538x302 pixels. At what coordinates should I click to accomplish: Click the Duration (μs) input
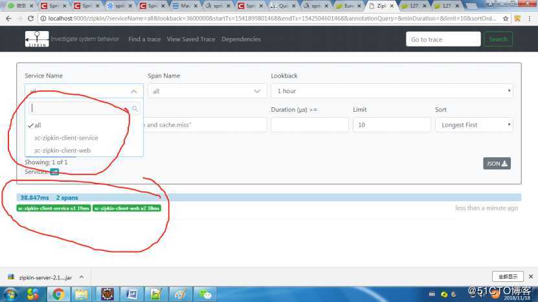pos(310,125)
